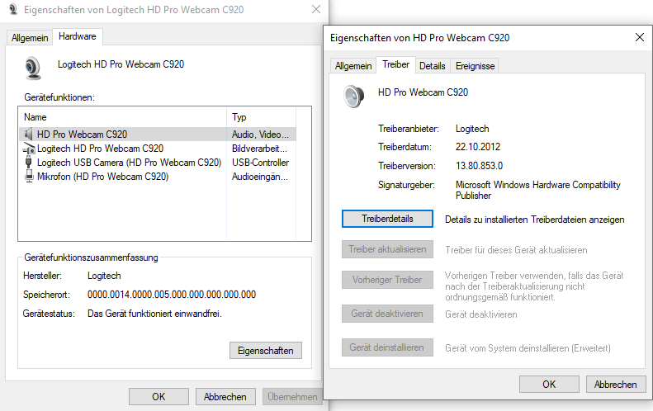Screen dimensions: 653x411
Task: Open Allgemein tab in HD Pro Webcam dialog
Action: click(x=353, y=66)
